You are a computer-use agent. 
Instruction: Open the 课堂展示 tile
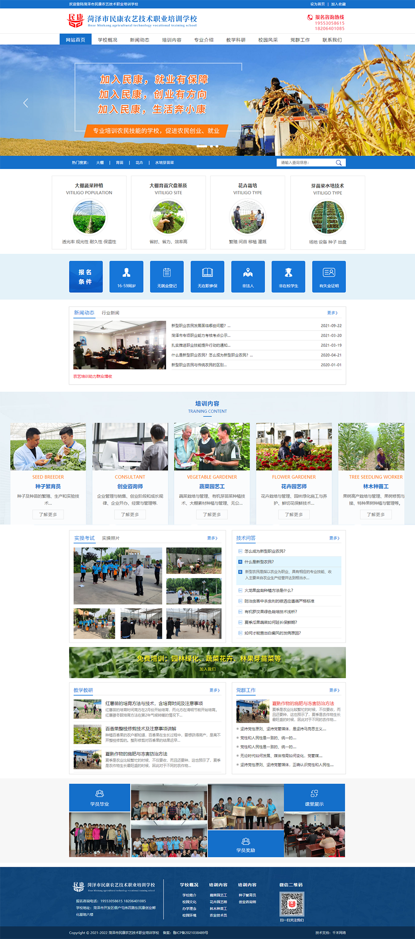pos(314,797)
